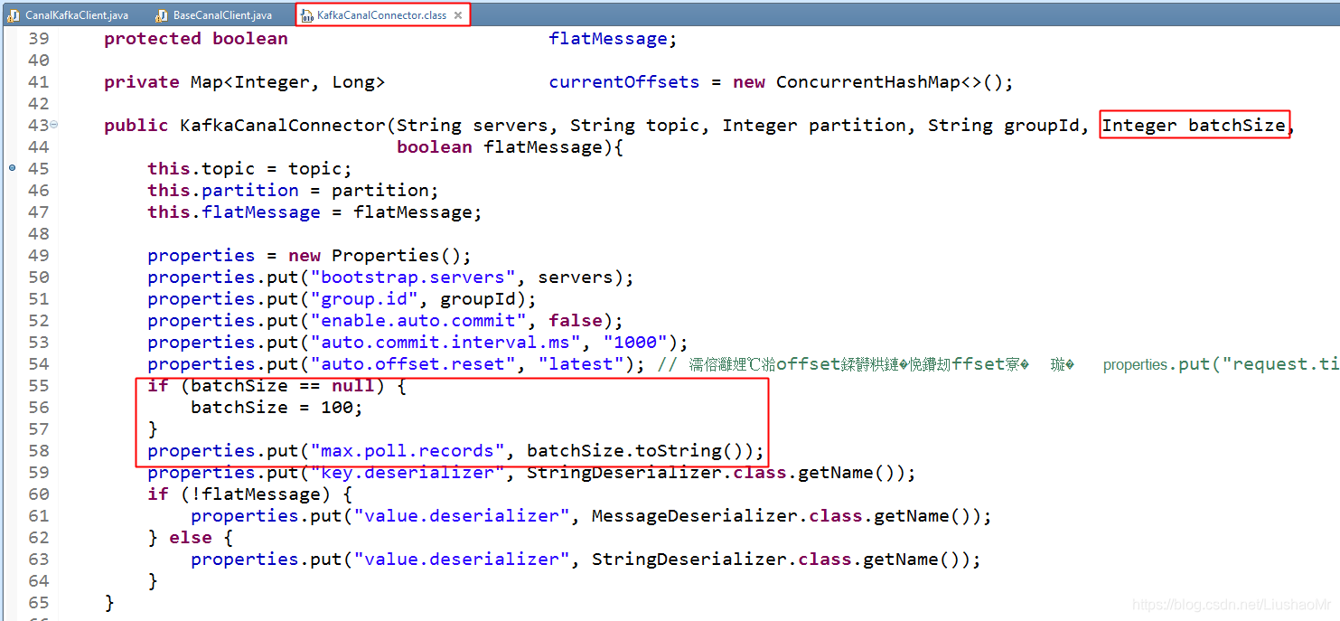The height and width of the screenshot is (621, 1340).
Task: Click 'batchSize == null' condition on line 55
Action: click(283, 386)
